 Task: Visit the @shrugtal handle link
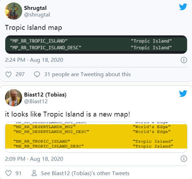(x=37, y=15)
